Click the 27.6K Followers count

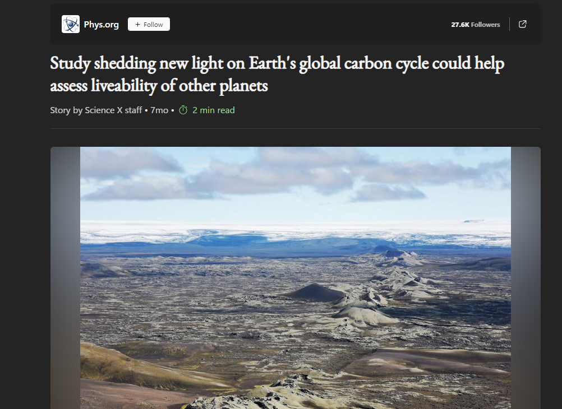pos(475,24)
